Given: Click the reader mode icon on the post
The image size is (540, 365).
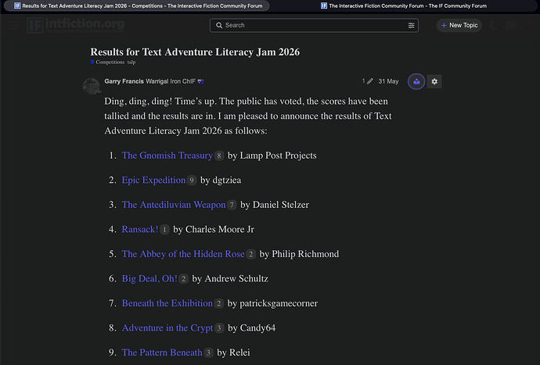Looking at the screenshot, I should pos(416,81).
